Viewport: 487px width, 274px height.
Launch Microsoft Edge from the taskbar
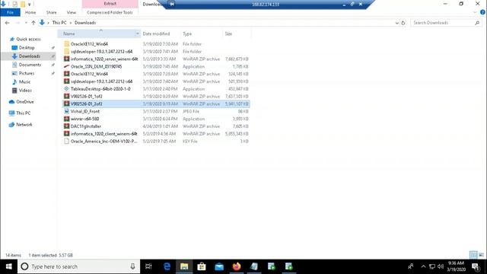[167, 266]
